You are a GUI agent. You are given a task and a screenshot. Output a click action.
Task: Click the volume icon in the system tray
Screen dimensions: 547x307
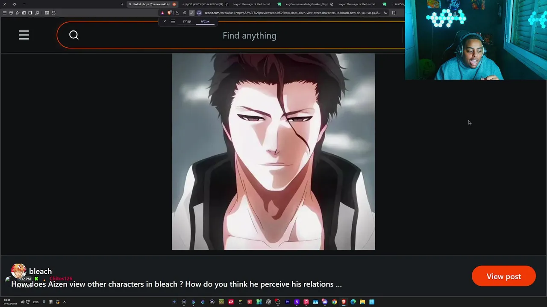(x=23, y=302)
